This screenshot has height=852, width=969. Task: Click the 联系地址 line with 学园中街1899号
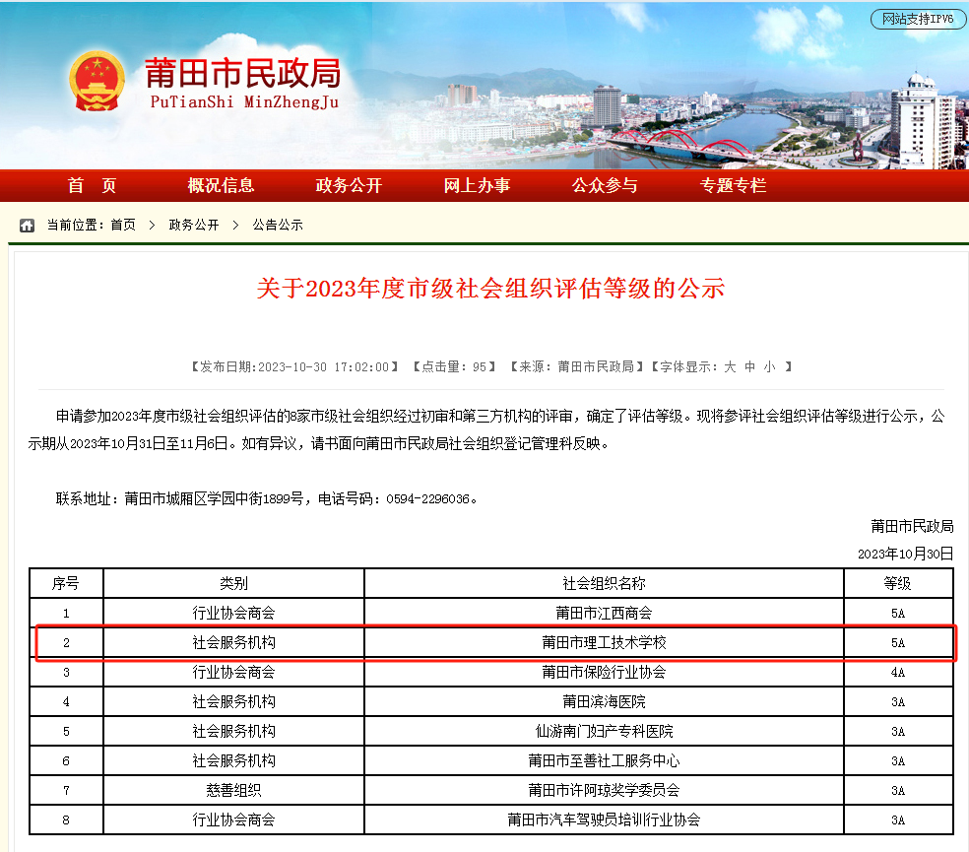[x=266, y=499]
